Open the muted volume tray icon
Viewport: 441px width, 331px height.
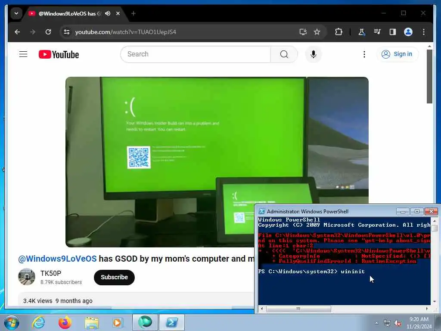(398, 323)
